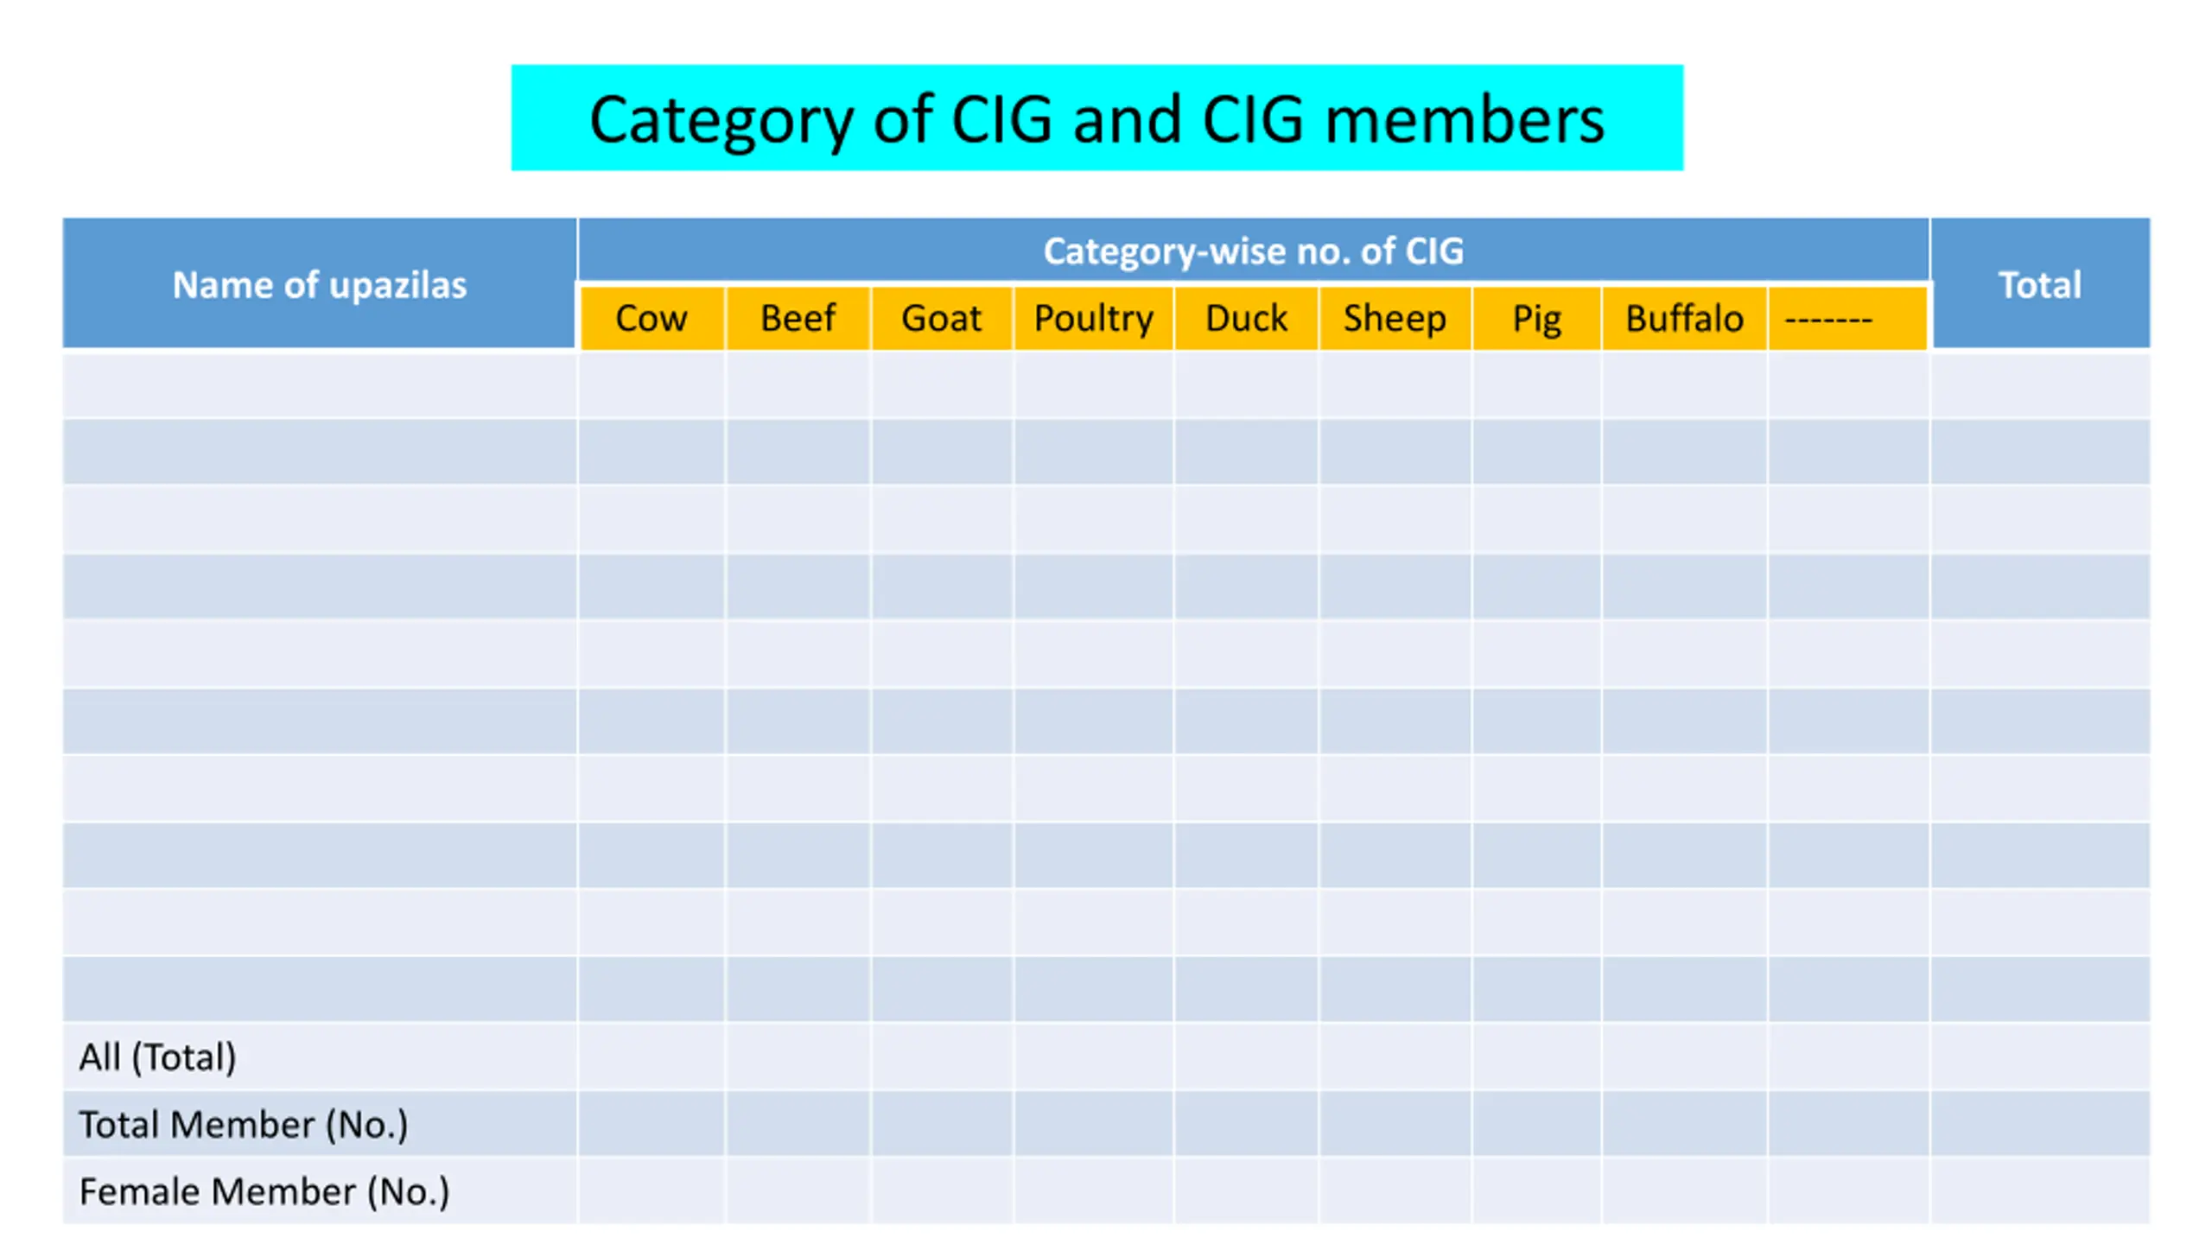Screen dimensions: 2212x1244
Task: Click the Pig cell in 'All (Total)' row
Action: click(x=1536, y=1057)
